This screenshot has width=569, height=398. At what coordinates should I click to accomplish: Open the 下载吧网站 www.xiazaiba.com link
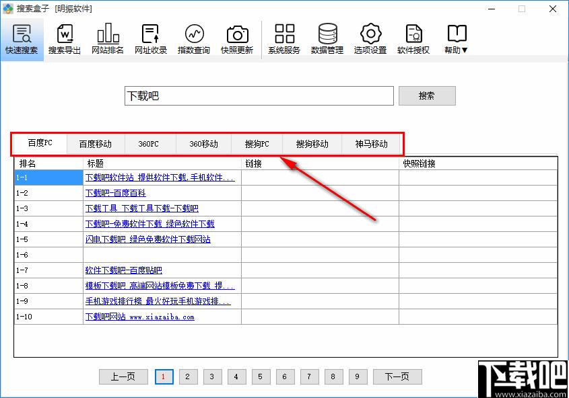pyautogui.click(x=139, y=317)
